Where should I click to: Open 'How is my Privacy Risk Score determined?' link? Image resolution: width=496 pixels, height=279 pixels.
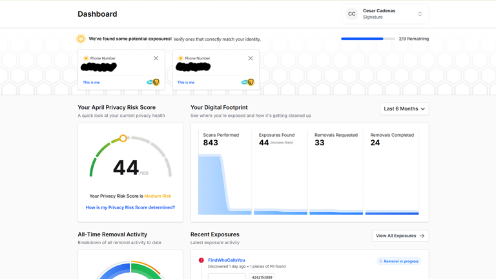pos(130,207)
